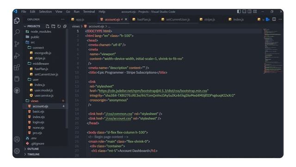This screenshot has height=167, width=296.
Task: Click the VS Code logo icon
Action: (15, 12)
